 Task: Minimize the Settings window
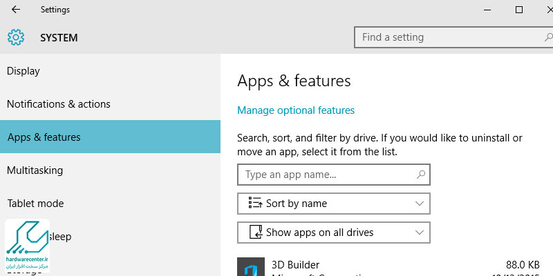487,10
